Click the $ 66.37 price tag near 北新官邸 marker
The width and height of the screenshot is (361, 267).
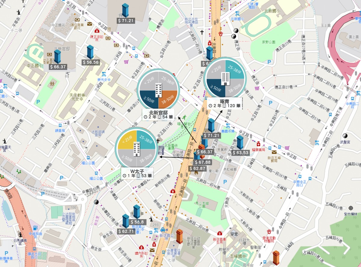(x=58, y=67)
